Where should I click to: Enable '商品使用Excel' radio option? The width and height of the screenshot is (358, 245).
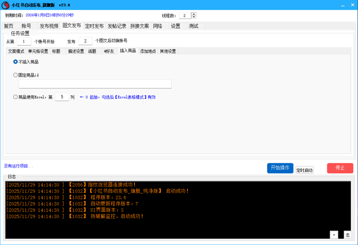(15, 97)
